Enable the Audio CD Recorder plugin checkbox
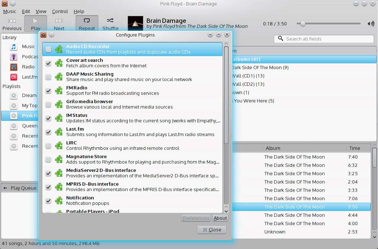The image size is (378, 249). 48,49
